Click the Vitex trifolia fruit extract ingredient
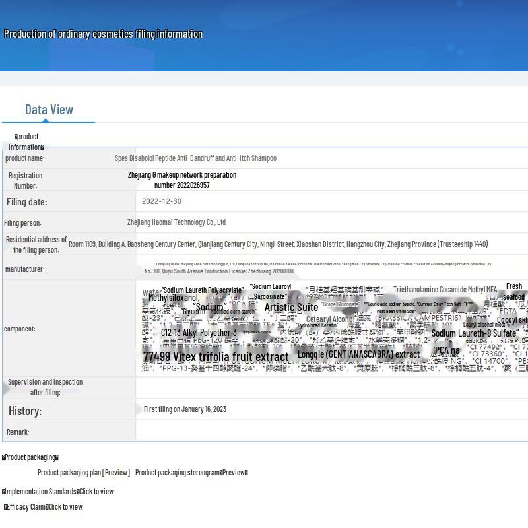528x528 pixels. coord(216,357)
